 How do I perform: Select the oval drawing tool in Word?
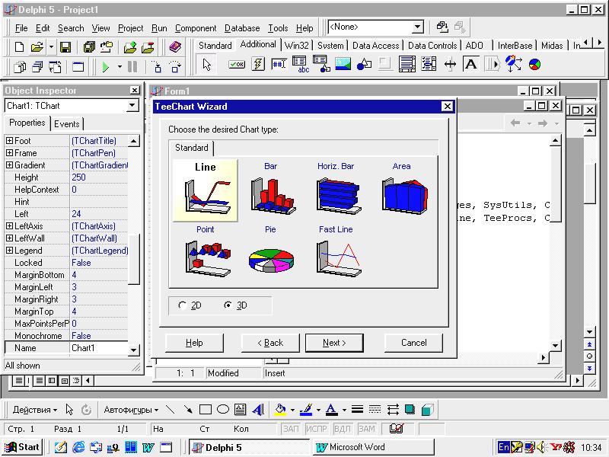[223, 410]
